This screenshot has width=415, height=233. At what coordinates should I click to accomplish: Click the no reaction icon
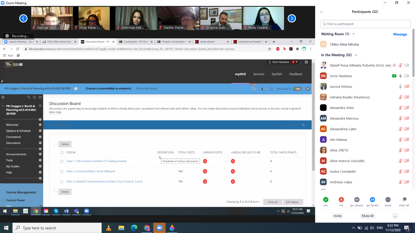click(x=341, y=200)
